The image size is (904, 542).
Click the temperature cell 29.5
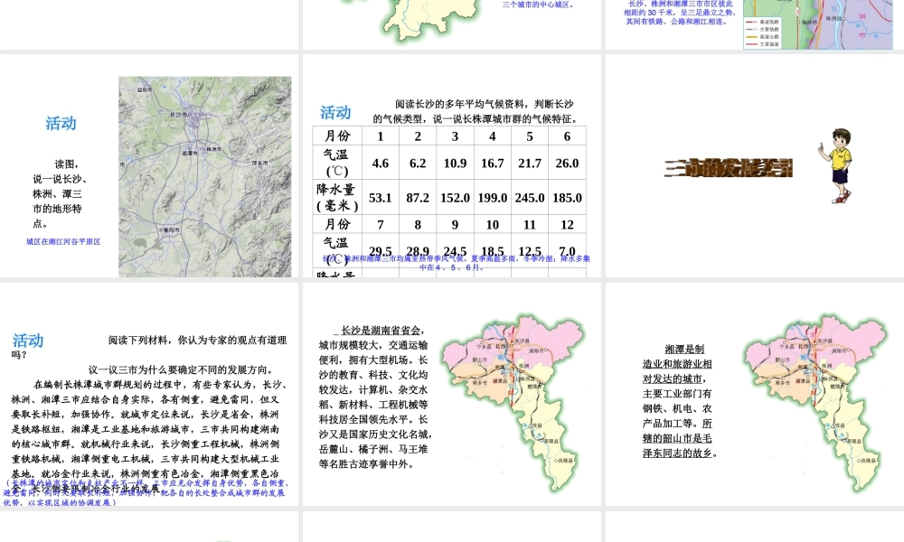(x=381, y=251)
